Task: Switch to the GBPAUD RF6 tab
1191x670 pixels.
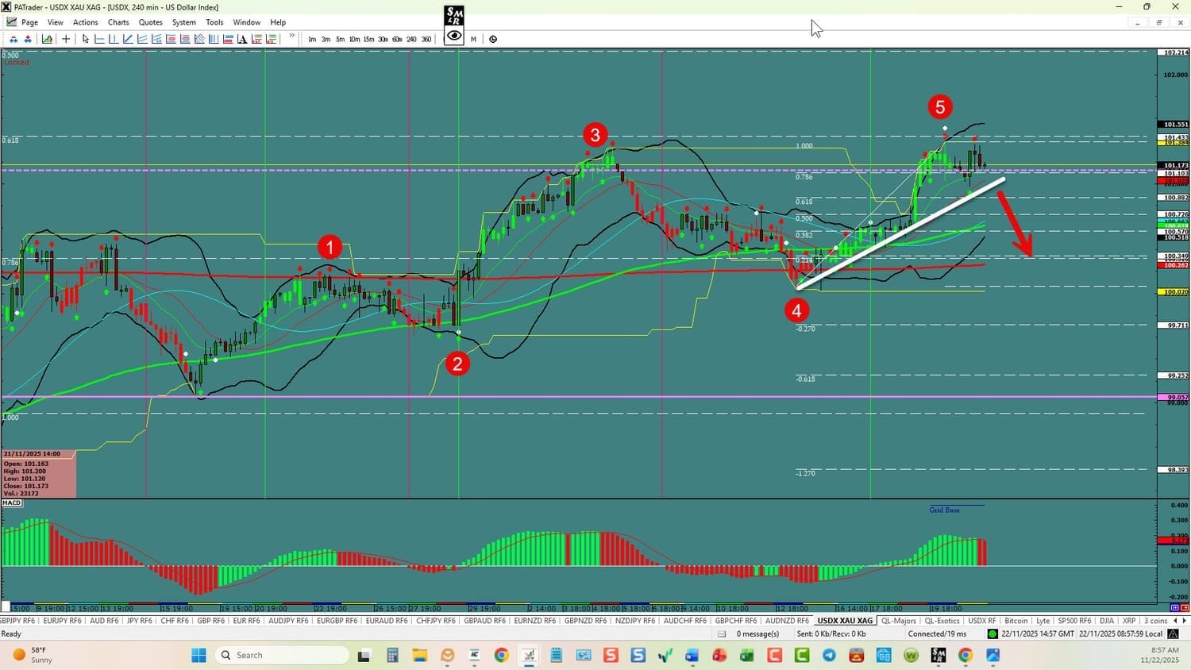Action: click(484, 621)
